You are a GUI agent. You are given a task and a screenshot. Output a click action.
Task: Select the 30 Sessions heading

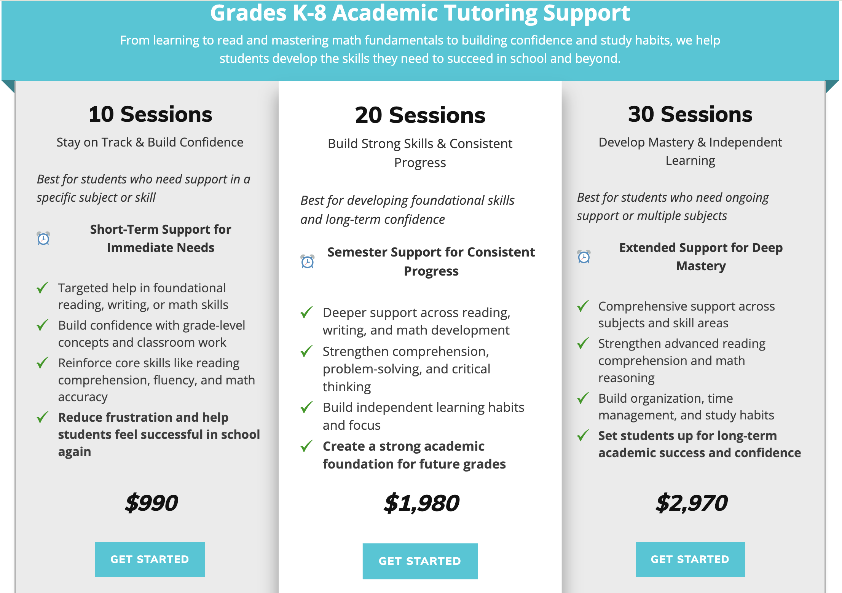click(690, 114)
